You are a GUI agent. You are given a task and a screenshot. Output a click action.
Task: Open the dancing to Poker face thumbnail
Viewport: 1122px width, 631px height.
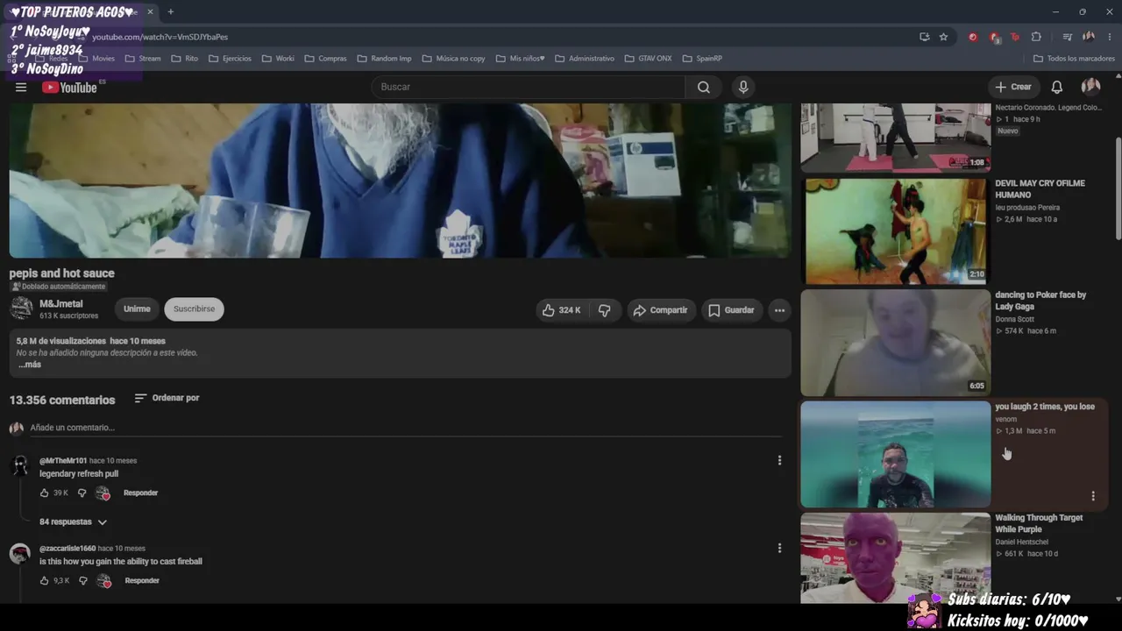(x=895, y=343)
